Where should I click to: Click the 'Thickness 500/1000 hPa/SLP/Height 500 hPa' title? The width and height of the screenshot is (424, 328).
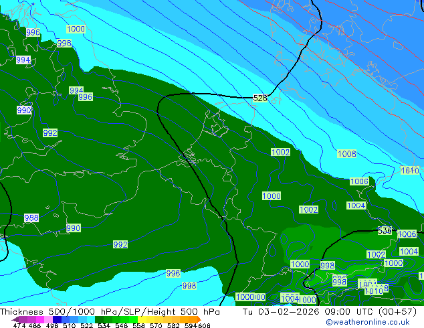(110, 312)
